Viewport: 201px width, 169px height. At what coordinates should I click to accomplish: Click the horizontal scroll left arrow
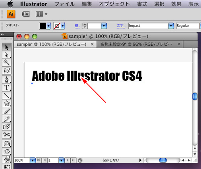183,160
